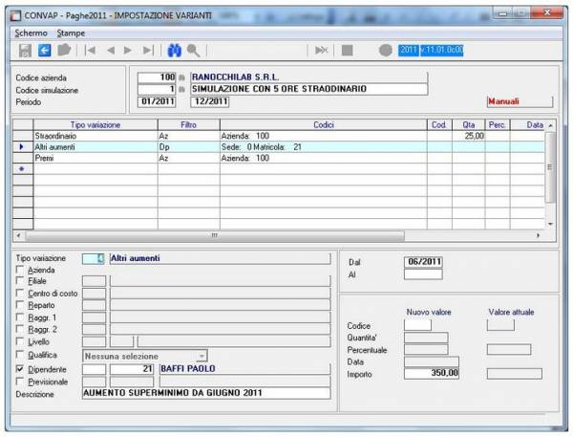Click the Importo 350,00 field
This screenshot has height=437, width=573.
pos(432,373)
